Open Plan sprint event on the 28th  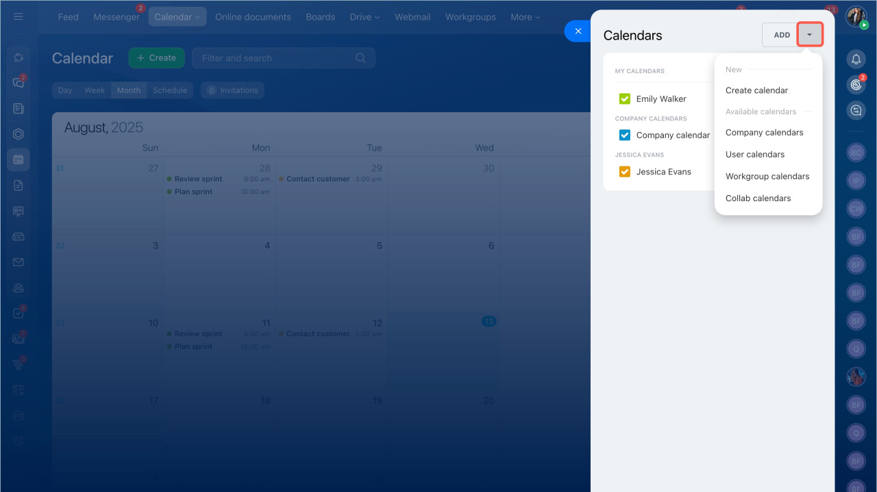pos(219,192)
